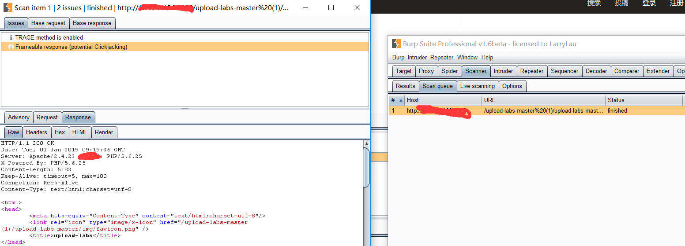Viewport: 685px width, 246px height.
Task: Sort the scan queue by the # column
Action: 397,100
